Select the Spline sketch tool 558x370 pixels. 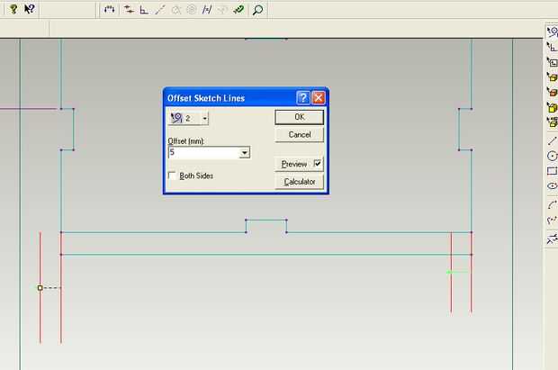pyautogui.click(x=552, y=220)
